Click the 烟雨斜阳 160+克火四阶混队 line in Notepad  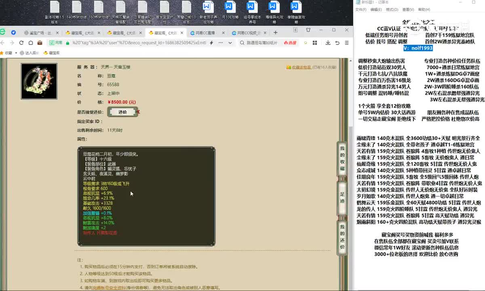click(x=419, y=222)
